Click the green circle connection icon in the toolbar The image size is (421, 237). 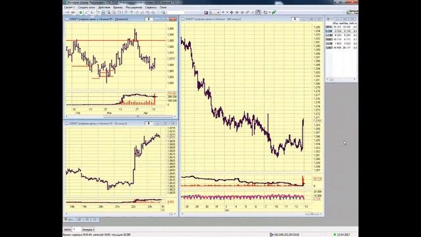click(x=80, y=13)
